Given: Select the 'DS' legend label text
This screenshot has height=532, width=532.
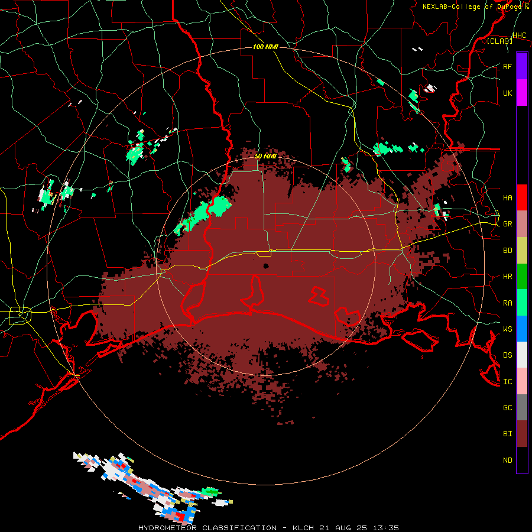Looking at the screenshot, I should pos(508,355).
